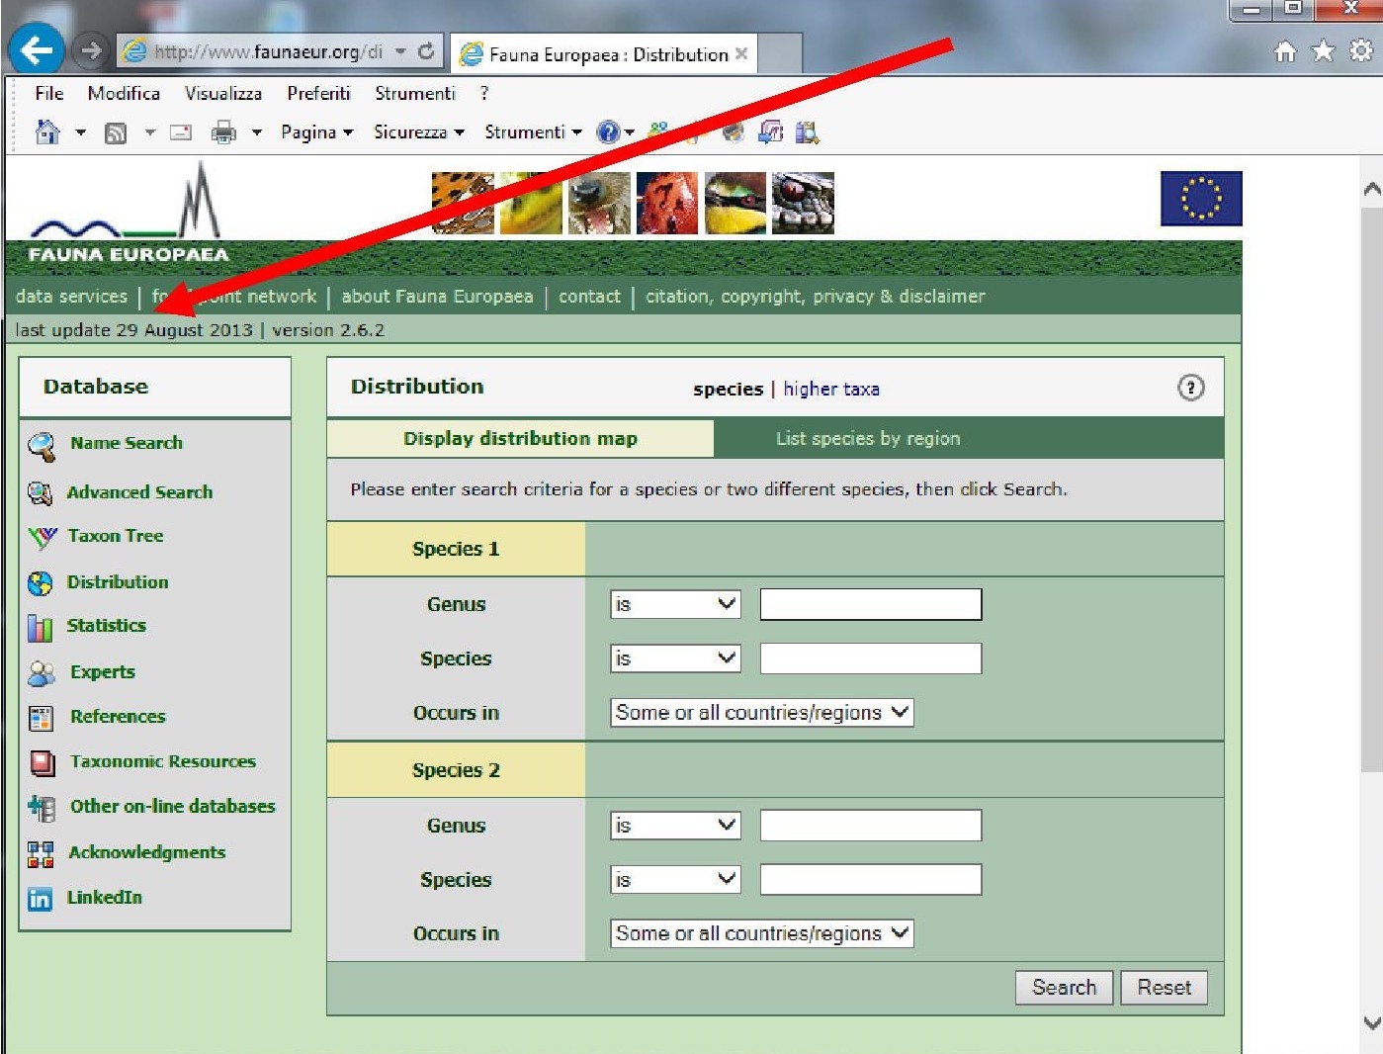Screen dimensions: 1383x1054
Task: Open the File menu
Action: tap(48, 93)
